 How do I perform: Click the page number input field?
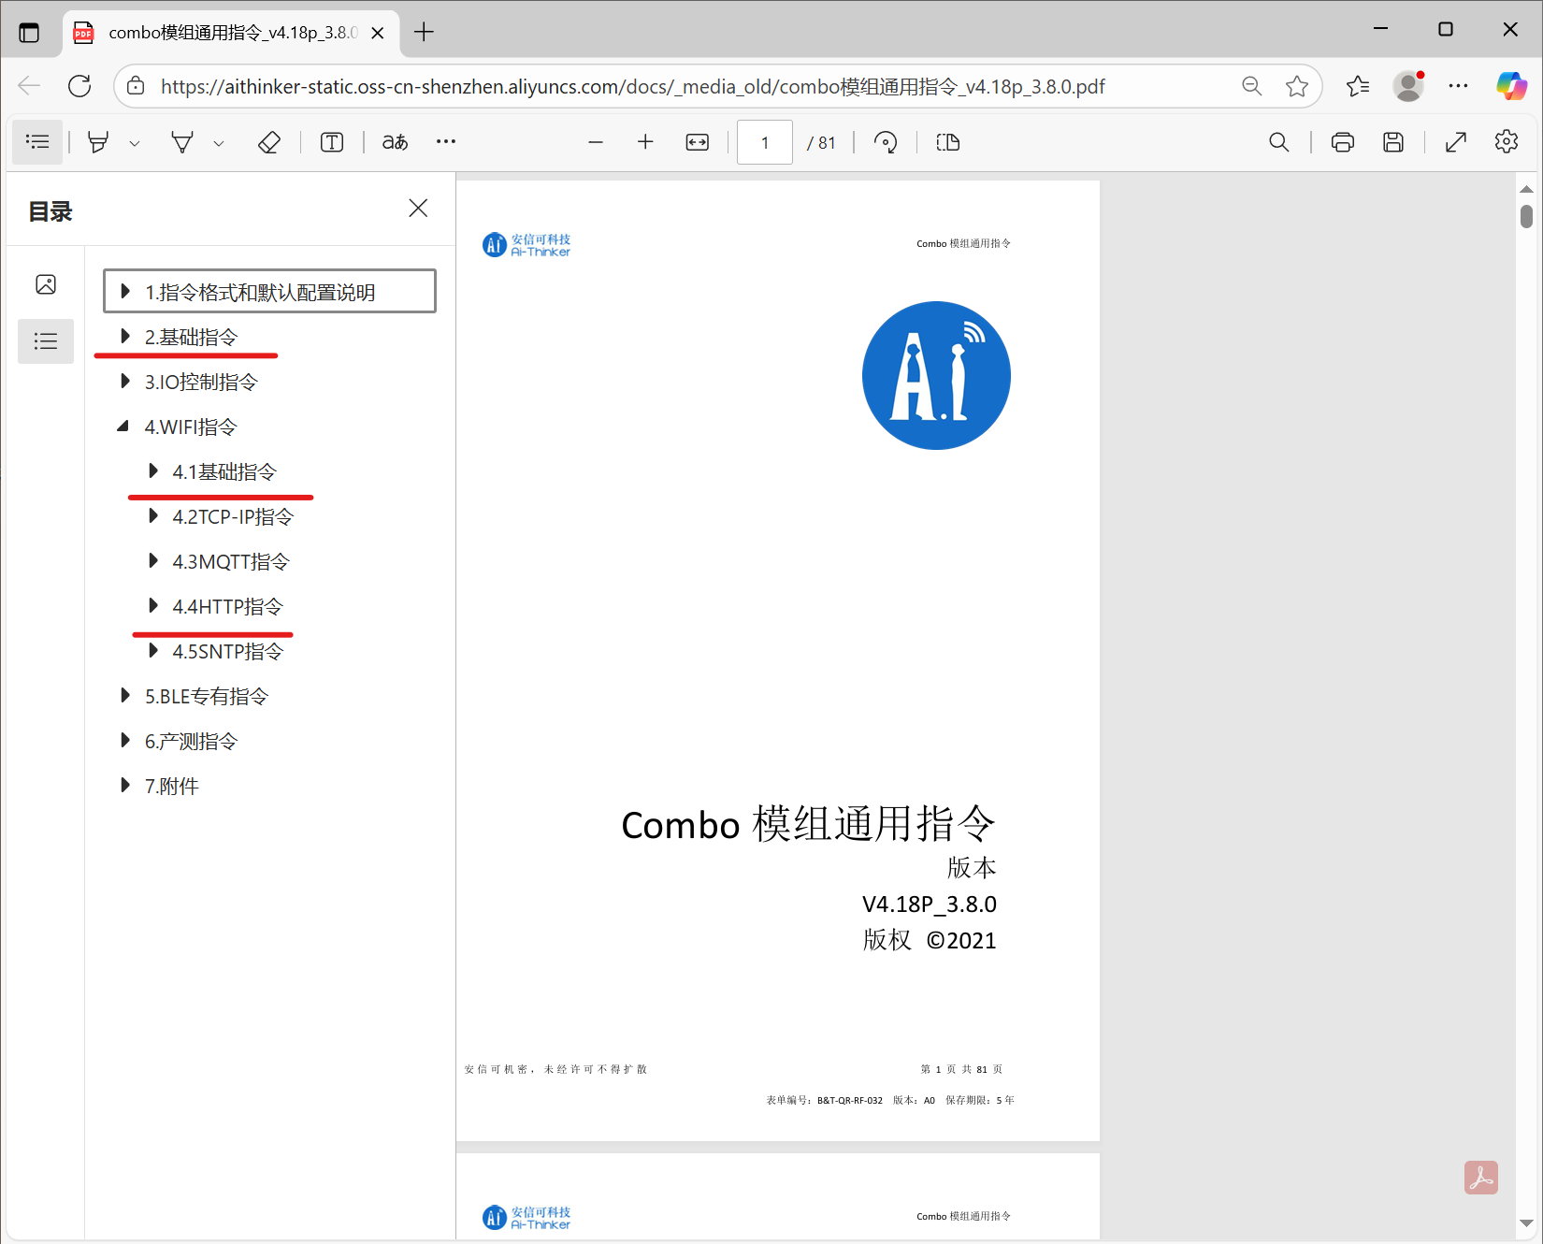click(765, 142)
